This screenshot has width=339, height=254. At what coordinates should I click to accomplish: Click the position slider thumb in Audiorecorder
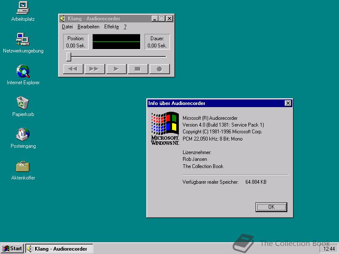click(69, 57)
